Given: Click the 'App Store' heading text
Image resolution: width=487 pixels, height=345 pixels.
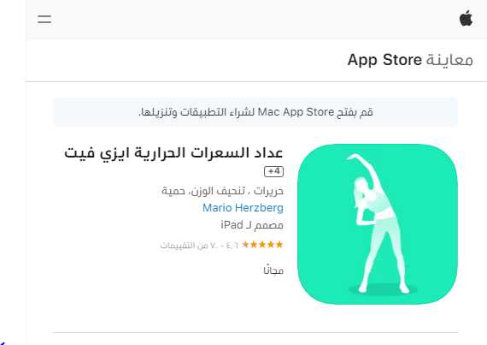Looking at the screenshot, I should point(384,60).
